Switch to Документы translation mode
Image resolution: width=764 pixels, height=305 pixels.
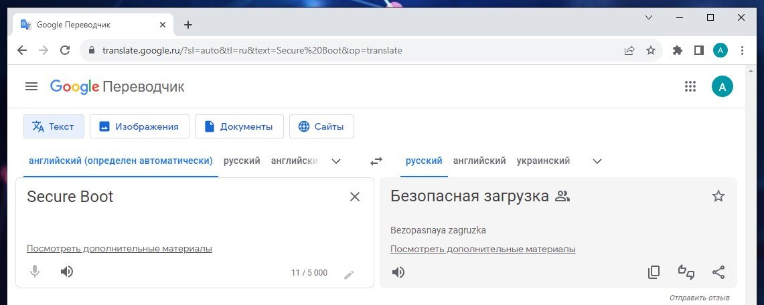(239, 126)
